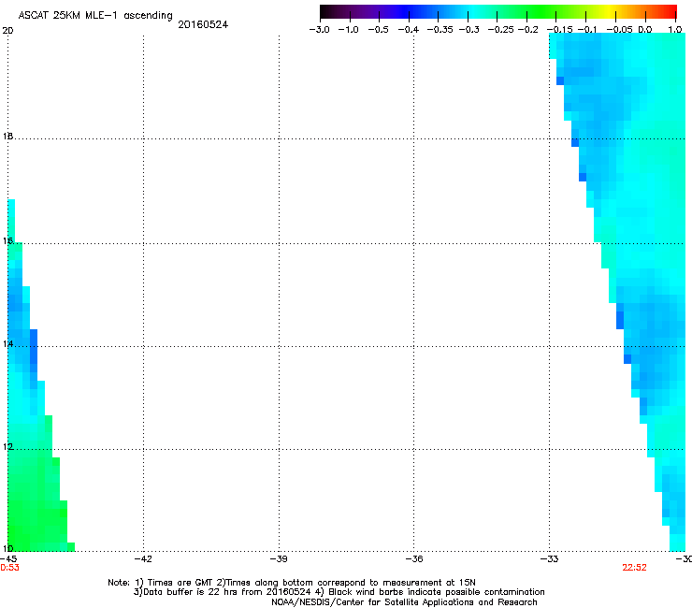Click the latitude label '16'

(7, 240)
